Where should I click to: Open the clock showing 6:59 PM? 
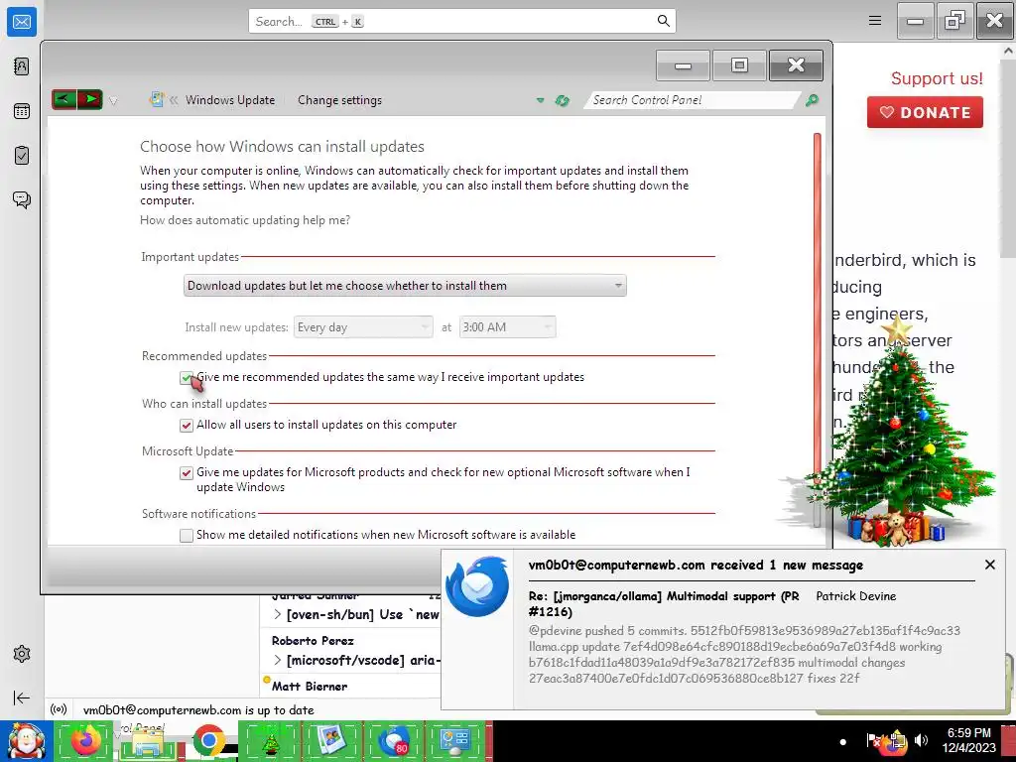tap(968, 740)
